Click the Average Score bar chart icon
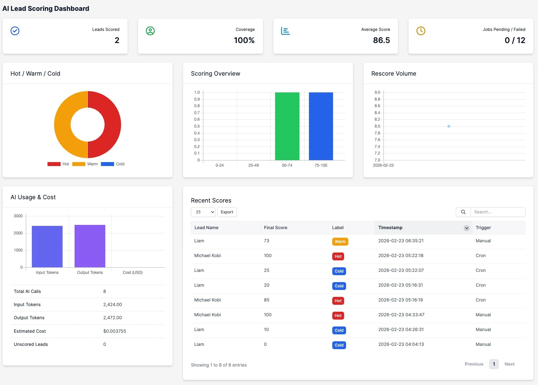 click(286, 31)
